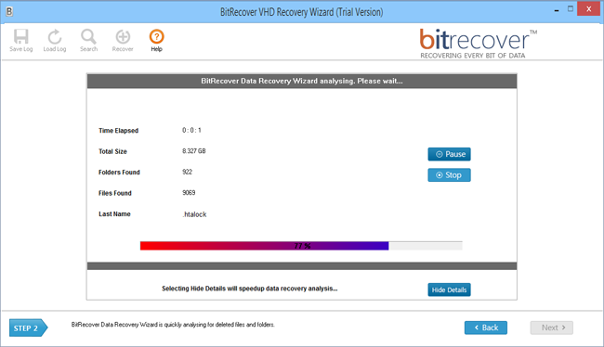
Task: Click the BitRecover app icon in title bar
Action: tap(9, 11)
